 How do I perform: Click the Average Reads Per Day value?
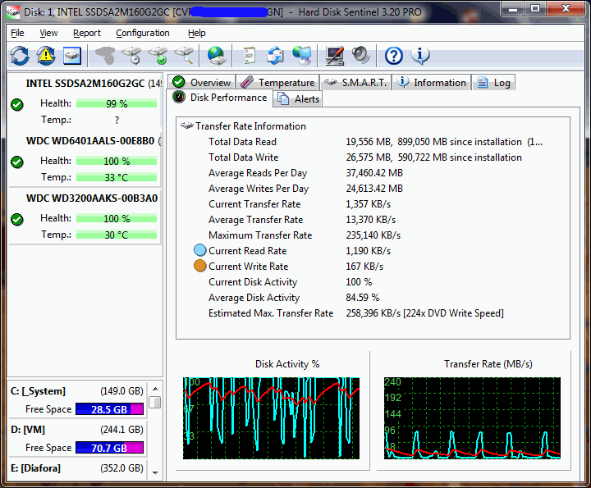tap(374, 173)
